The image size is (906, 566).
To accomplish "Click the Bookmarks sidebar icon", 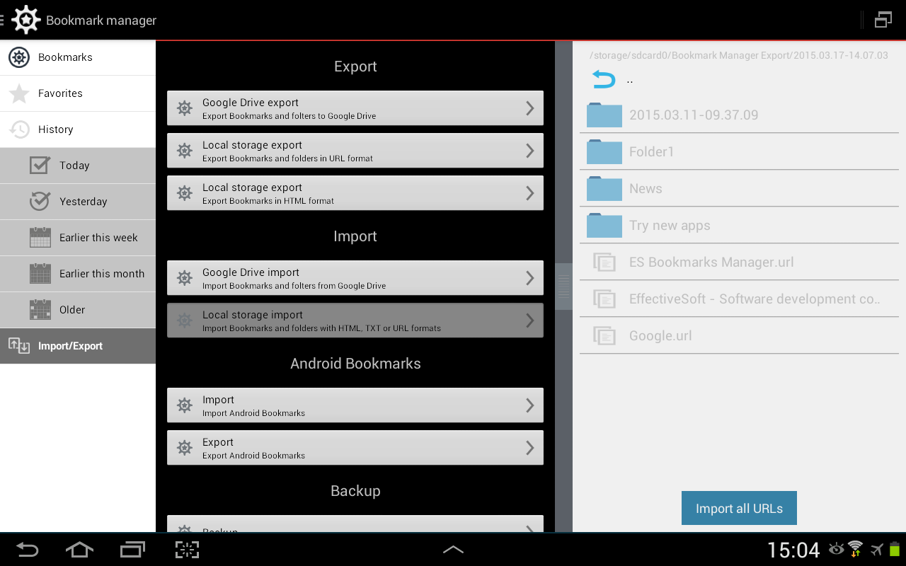I will pyautogui.click(x=20, y=57).
